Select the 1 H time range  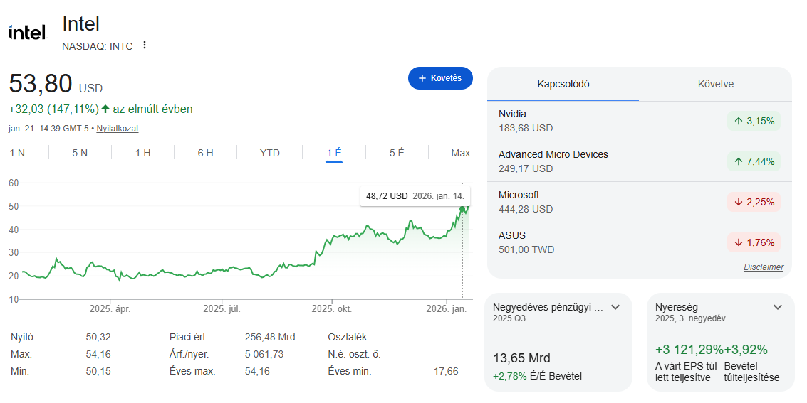click(x=142, y=153)
